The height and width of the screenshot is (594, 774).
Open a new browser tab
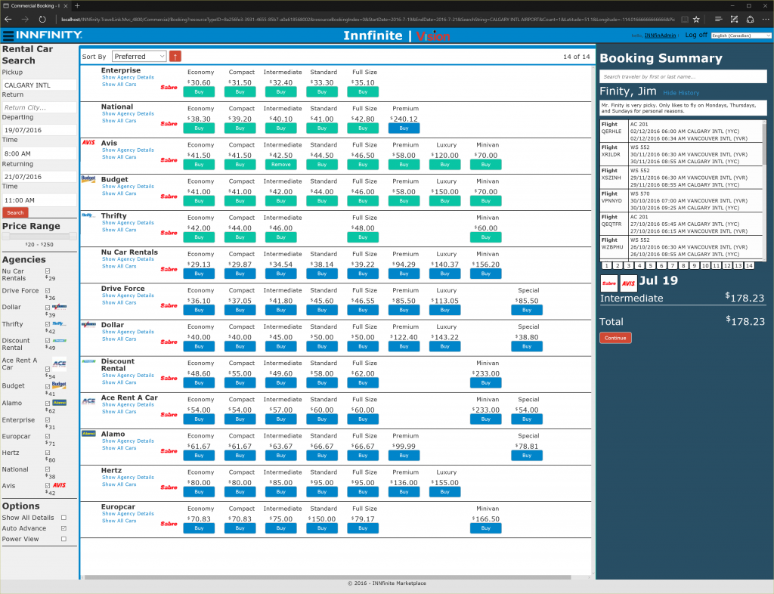77,5
